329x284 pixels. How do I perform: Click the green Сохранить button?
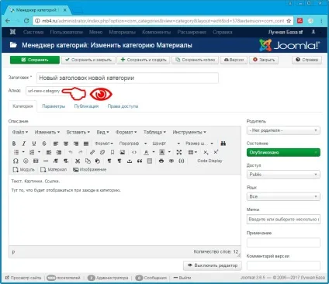point(35,60)
